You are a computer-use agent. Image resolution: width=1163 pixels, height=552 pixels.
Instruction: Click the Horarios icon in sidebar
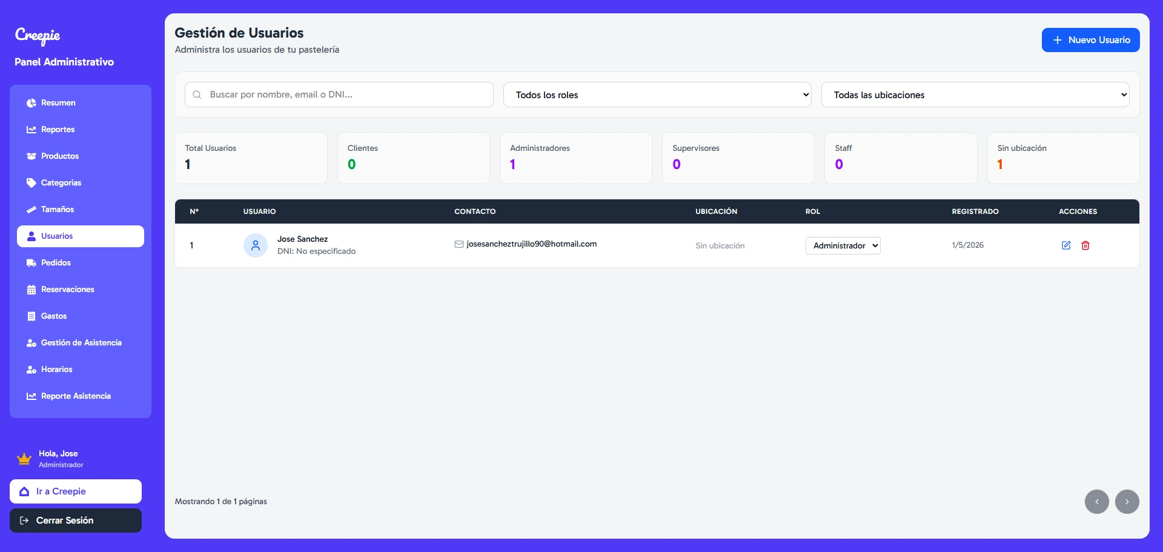pos(31,370)
